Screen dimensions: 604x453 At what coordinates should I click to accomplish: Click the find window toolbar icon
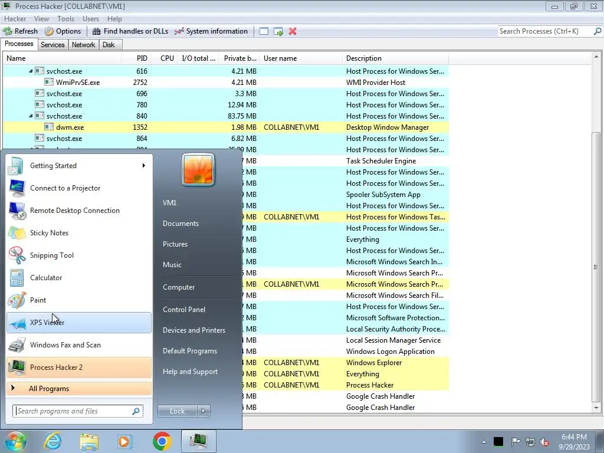point(264,31)
